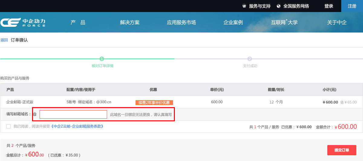Submit the order with 提交订单
Image resolution: width=363 pixels, height=161 pixels.
[x=342, y=150]
